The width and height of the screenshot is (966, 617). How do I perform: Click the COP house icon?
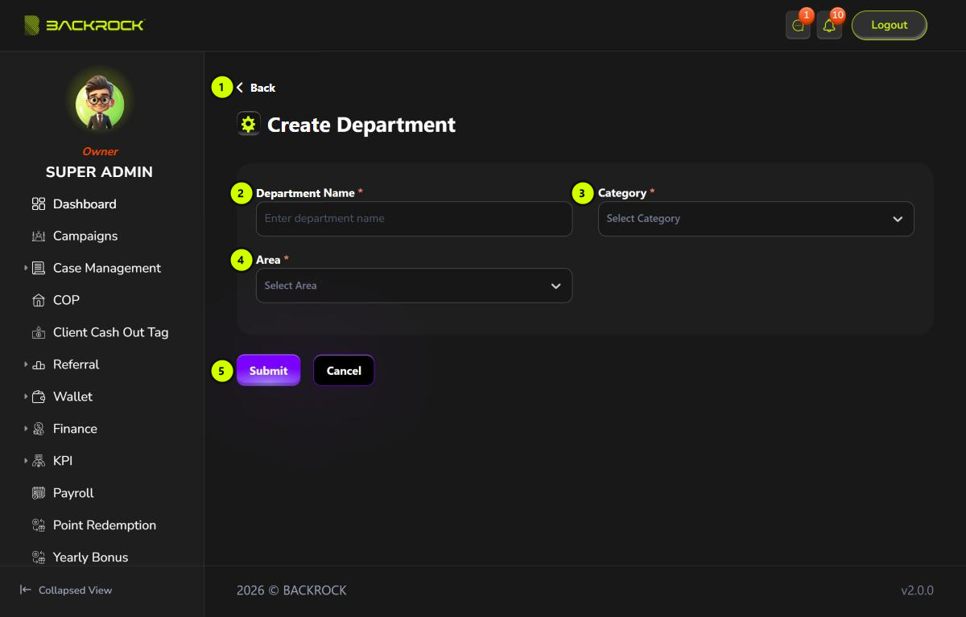click(x=39, y=301)
